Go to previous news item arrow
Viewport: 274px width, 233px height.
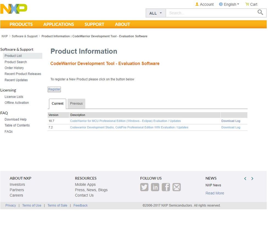point(245,179)
